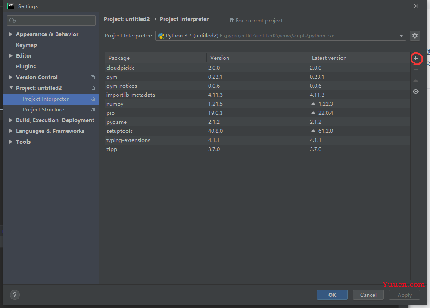This screenshot has height=308, width=430.
Task: Select Keymap in settings tree
Action: click(26, 45)
